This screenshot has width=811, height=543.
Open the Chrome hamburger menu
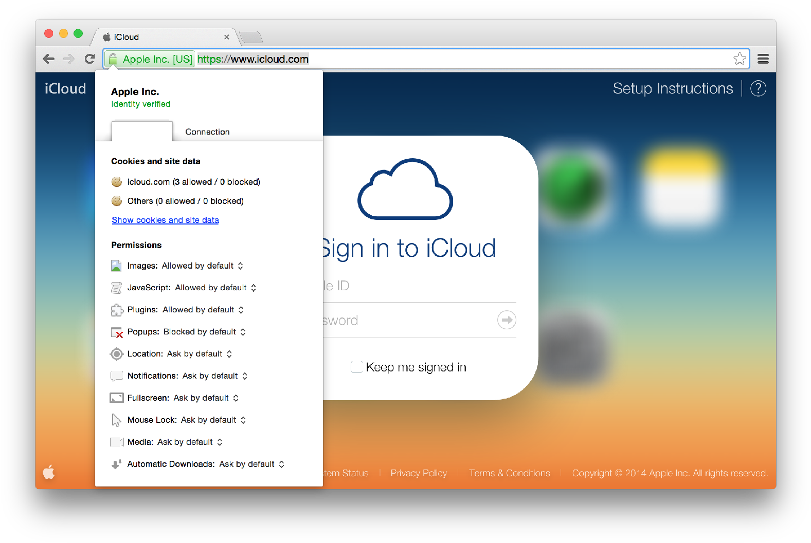pyautogui.click(x=763, y=59)
